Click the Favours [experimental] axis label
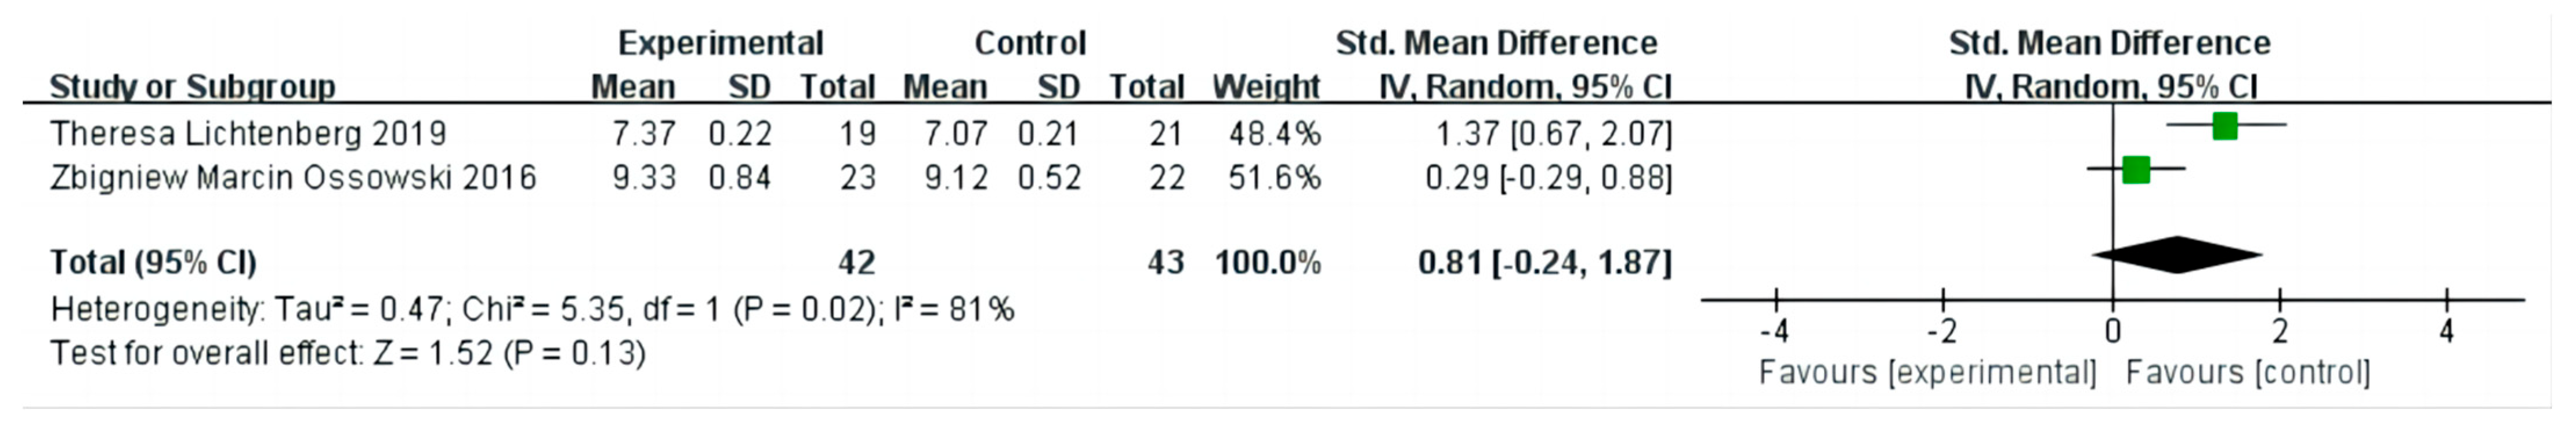 click(1927, 373)
